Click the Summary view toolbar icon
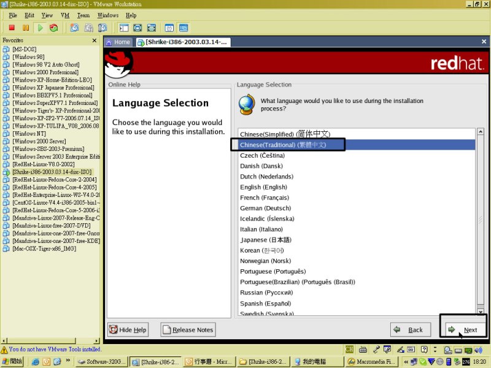491x368 pixels. (x=169, y=28)
